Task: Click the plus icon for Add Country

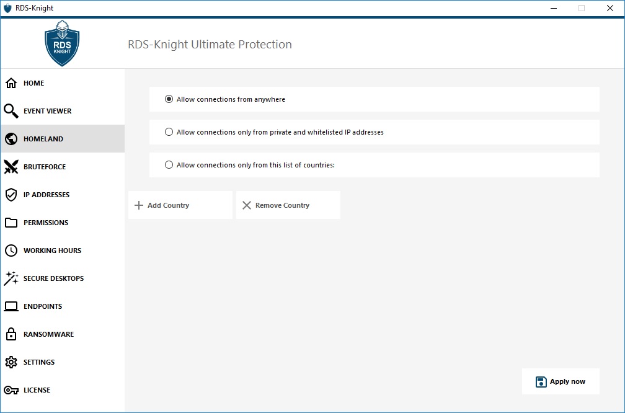Action: point(139,205)
